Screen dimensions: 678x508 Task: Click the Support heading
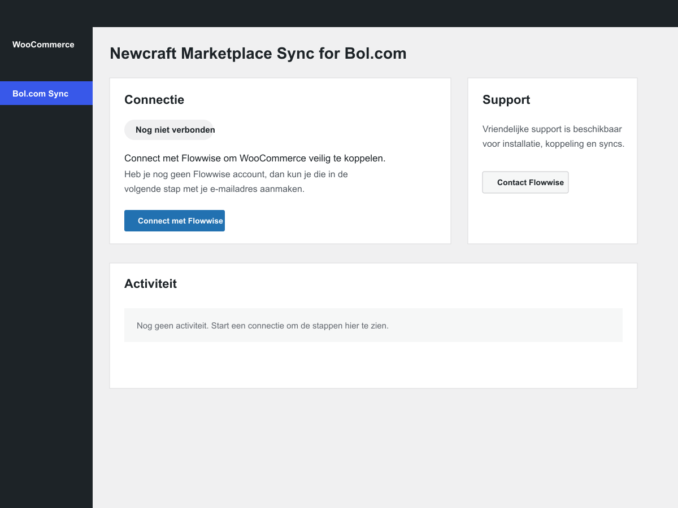506,100
